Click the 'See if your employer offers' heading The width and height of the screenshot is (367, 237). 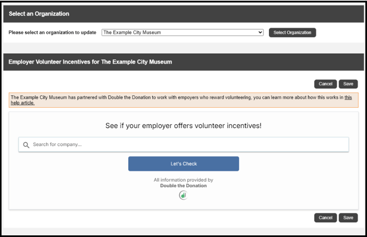click(x=184, y=126)
